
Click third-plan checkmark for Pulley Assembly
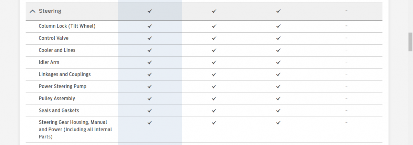[x=278, y=98]
